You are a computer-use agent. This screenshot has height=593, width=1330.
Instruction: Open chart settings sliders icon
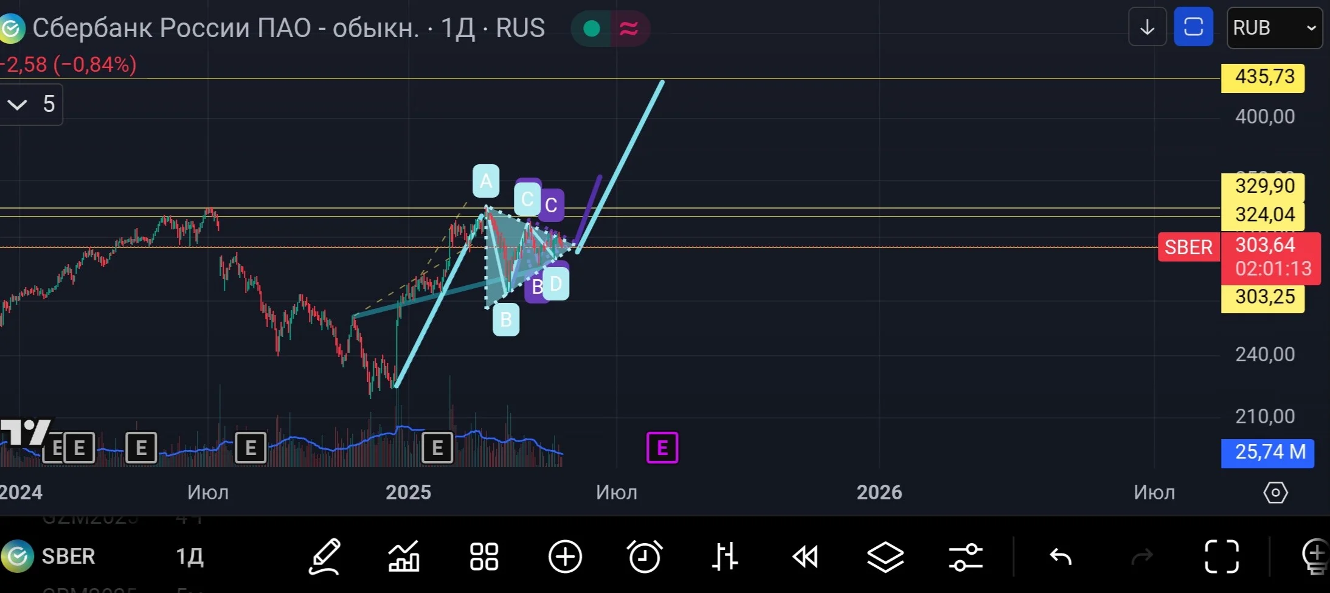point(966,557)
